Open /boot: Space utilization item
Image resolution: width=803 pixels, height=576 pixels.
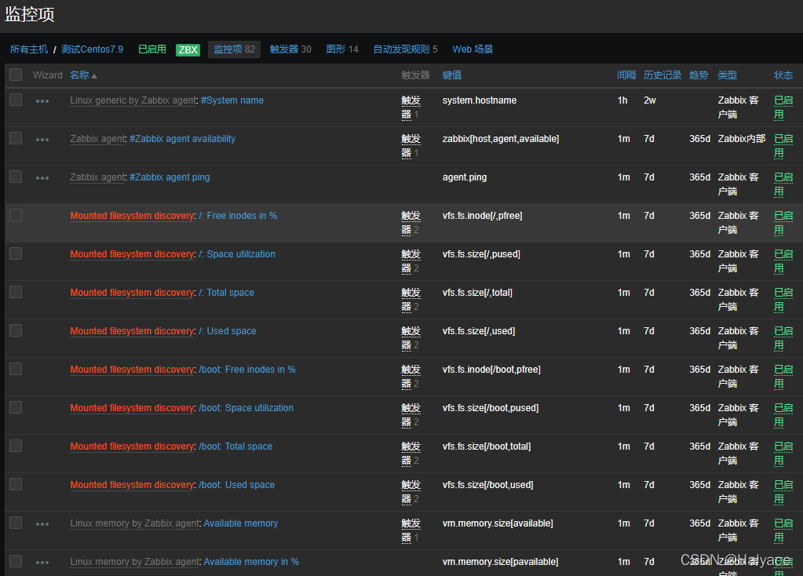coord(246,407)
